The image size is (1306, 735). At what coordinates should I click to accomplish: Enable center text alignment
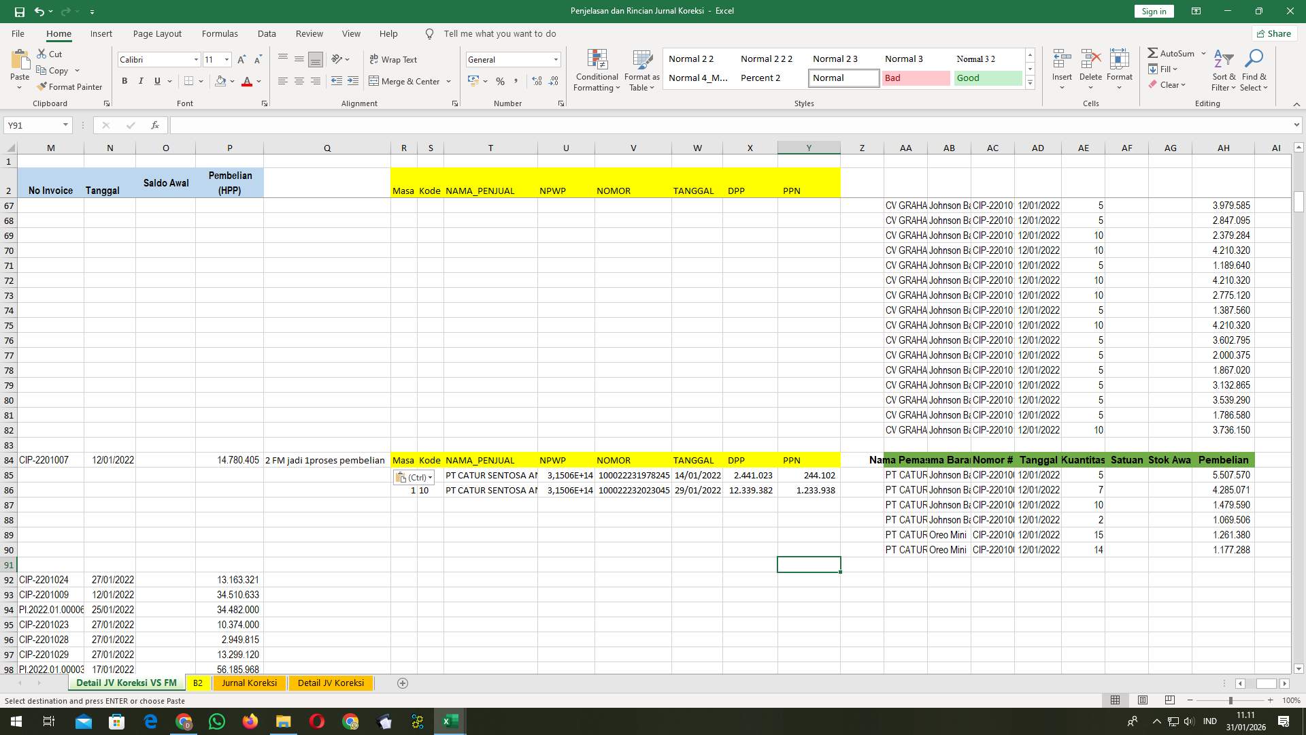[x=299, y=81]
